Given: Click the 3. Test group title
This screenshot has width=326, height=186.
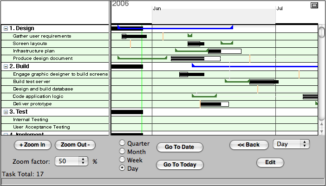Looking at the screenshot, I should click(x=19, y=112).
